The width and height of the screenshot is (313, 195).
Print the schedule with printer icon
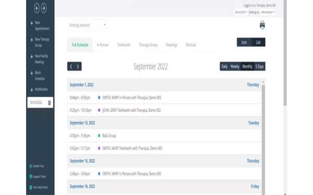pyautogui.click(x=262, y=25)
